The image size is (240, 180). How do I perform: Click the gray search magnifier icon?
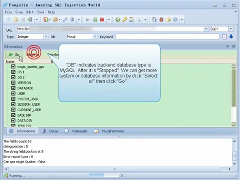point(139,19)
